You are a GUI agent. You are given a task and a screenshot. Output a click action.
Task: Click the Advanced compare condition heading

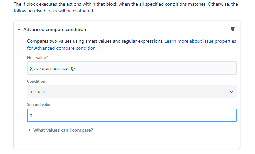coord(54,30)
